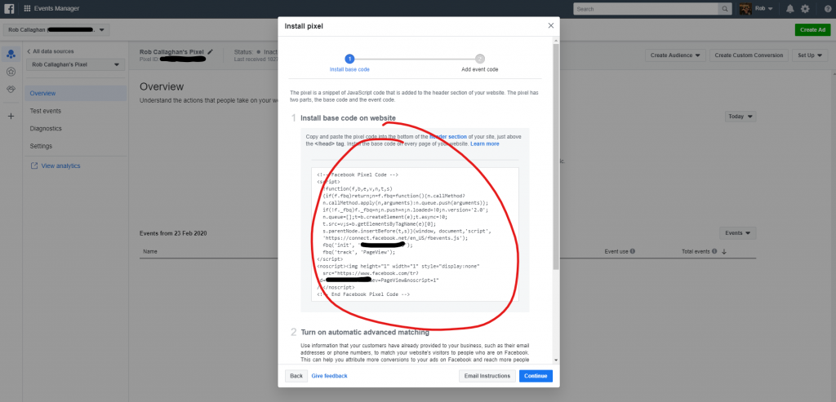Select the star icon in left sidebar
Image resolution: width=836 pixels, height=402 pixels.
(11, 71)
